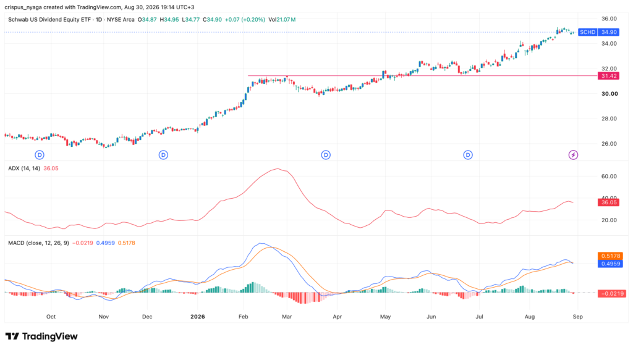Screen dimensions: 633x350
Task: Click the Jun label on time axis
Action: click(431, 317)
